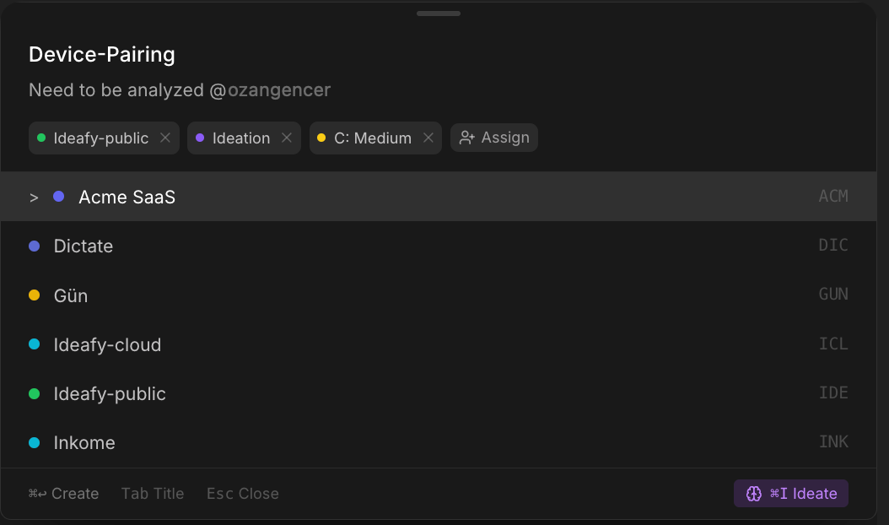Select Acme SaaS project
Image resolution: width=889 pixels, height=525 pixels.
(x=127, y=197)
